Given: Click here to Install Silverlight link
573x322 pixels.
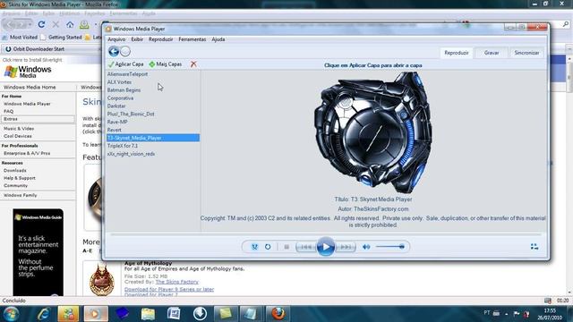Looking at the screenshot, I should click(x=32, y=60).
